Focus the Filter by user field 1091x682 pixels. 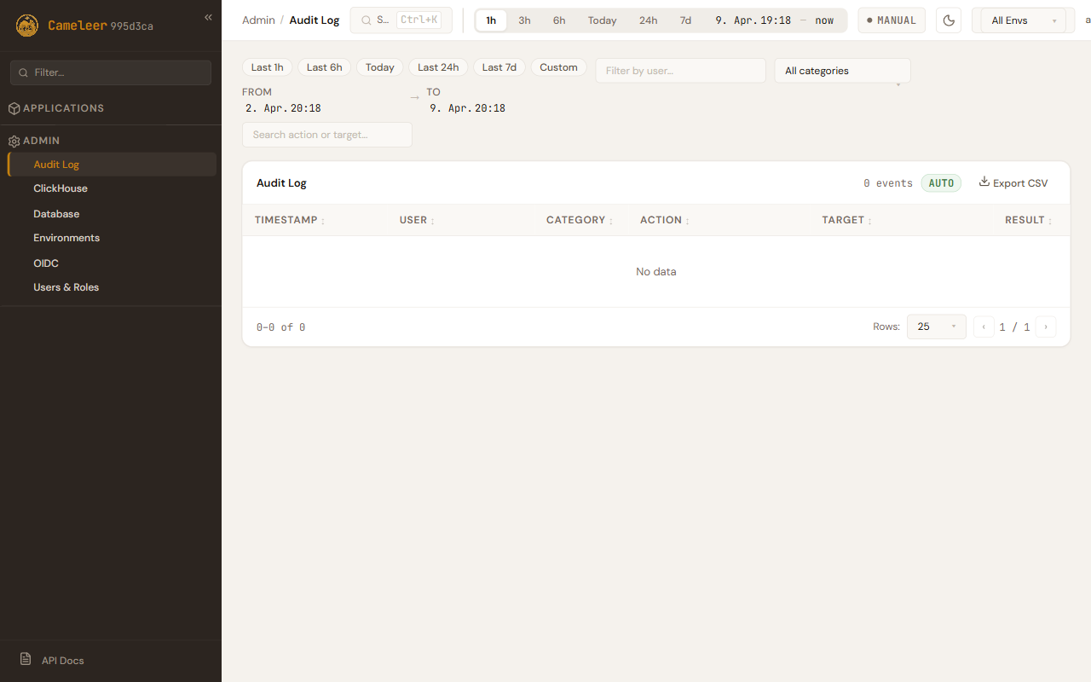point(680,71)
